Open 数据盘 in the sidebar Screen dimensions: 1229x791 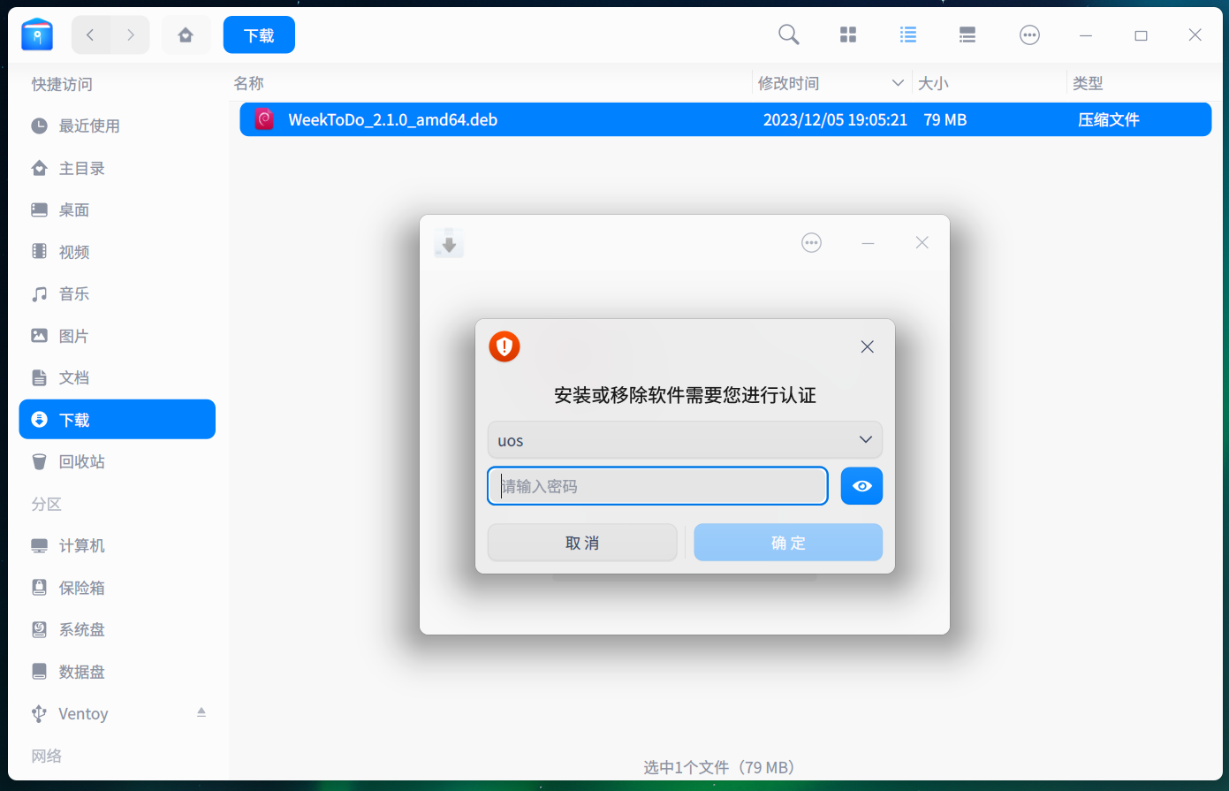117,672
